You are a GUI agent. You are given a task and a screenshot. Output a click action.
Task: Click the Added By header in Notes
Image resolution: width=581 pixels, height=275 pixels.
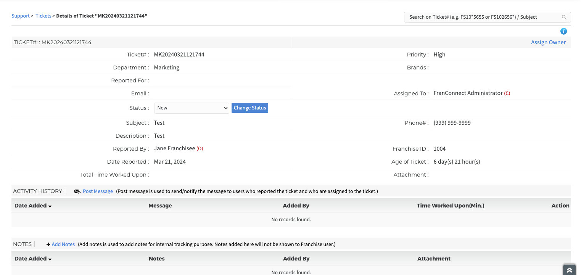[296, 259]
